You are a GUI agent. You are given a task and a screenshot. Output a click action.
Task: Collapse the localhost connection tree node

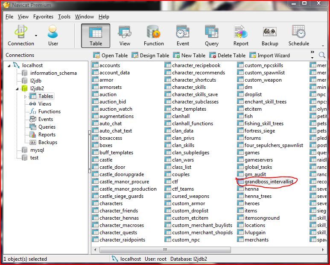9,65
